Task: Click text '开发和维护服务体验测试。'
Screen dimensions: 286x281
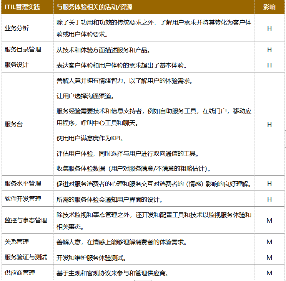Action: [91, 258]
